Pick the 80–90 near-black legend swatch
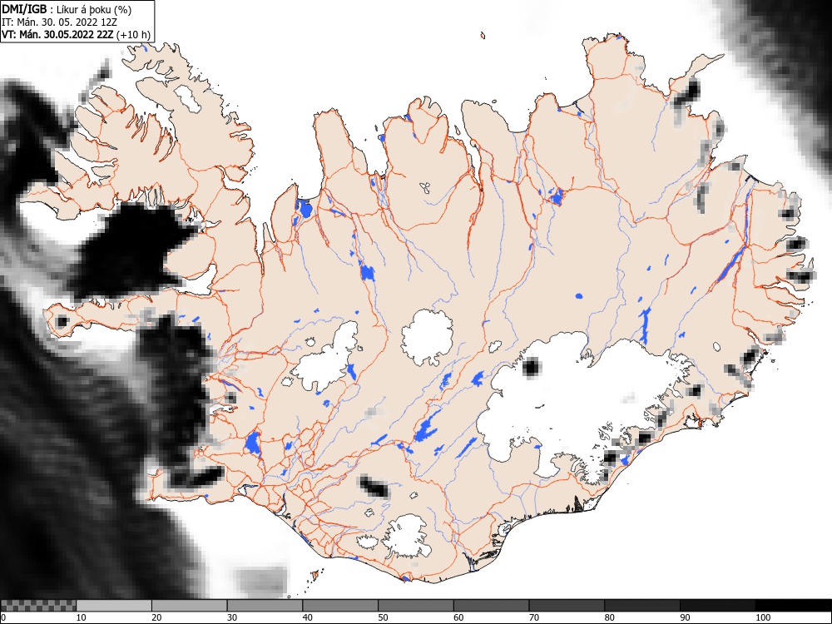Image resolution: width=832 pixels, height=624 pixels. [641, 606]
